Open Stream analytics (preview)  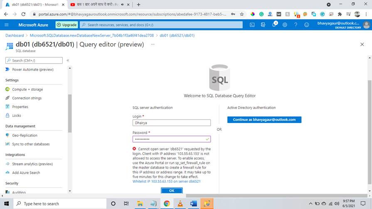32,164
